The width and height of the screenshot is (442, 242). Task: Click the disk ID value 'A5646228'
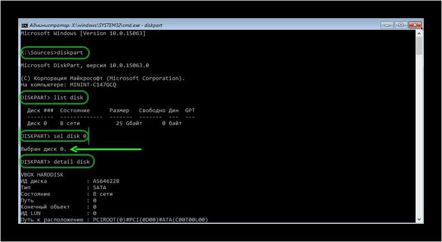(x=106, y=181)
